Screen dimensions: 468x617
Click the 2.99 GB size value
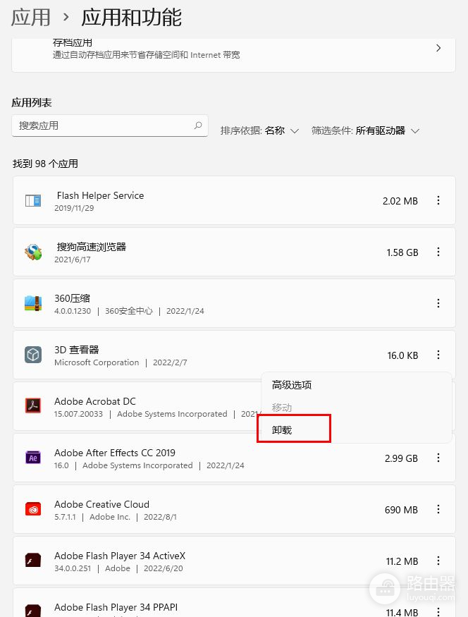click(401, 458)
